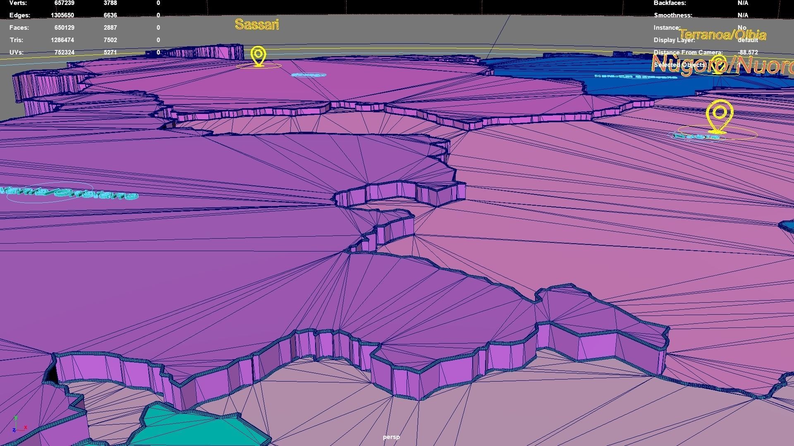
Task: Select cyan text beneath the large yellow pin
Action: point(697,136)
